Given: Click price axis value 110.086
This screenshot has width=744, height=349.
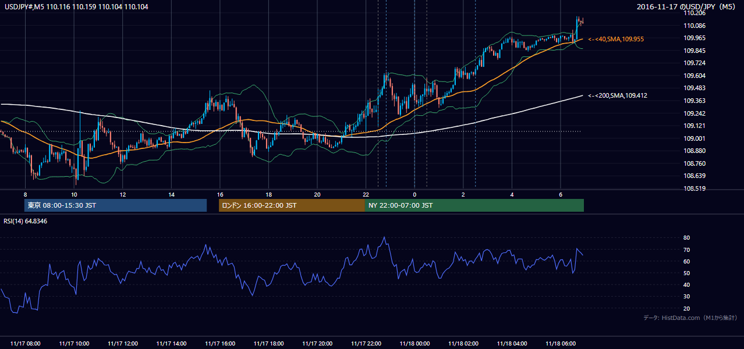Looking at the screenshot, I should pos(694,26).
